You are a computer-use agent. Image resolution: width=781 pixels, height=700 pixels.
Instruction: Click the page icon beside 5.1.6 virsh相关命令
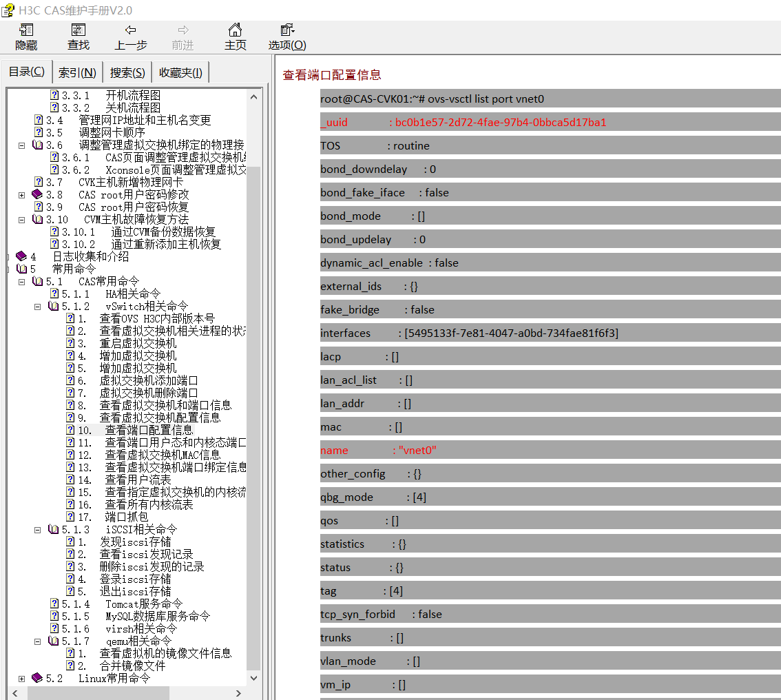55,629
